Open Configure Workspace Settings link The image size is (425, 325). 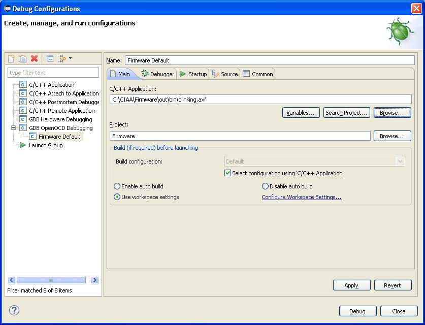(302, 197)
